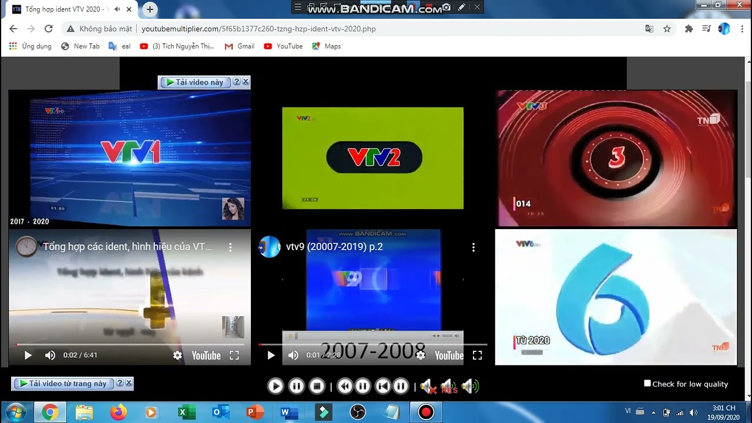Open a new Chrome tab
The image size is (752, 423).
click(150, 9)
